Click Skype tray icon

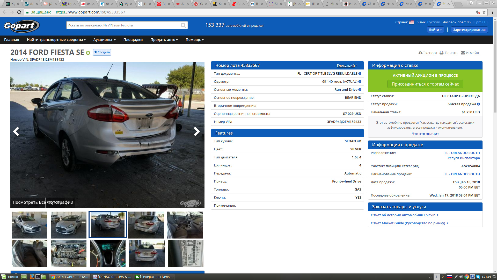(478, 277)
